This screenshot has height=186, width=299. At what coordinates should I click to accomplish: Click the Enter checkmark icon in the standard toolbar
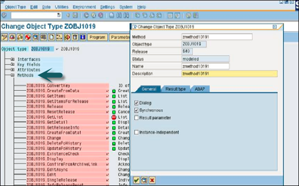point(4,15)
